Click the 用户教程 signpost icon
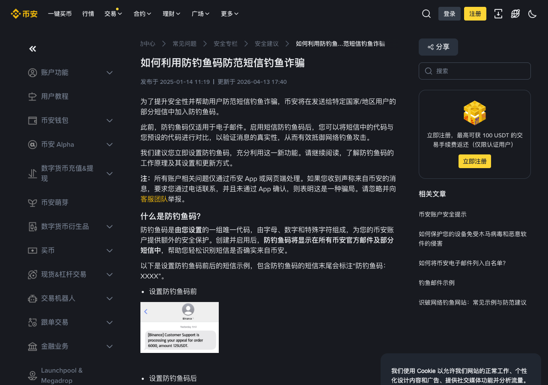 coord(33,97)
